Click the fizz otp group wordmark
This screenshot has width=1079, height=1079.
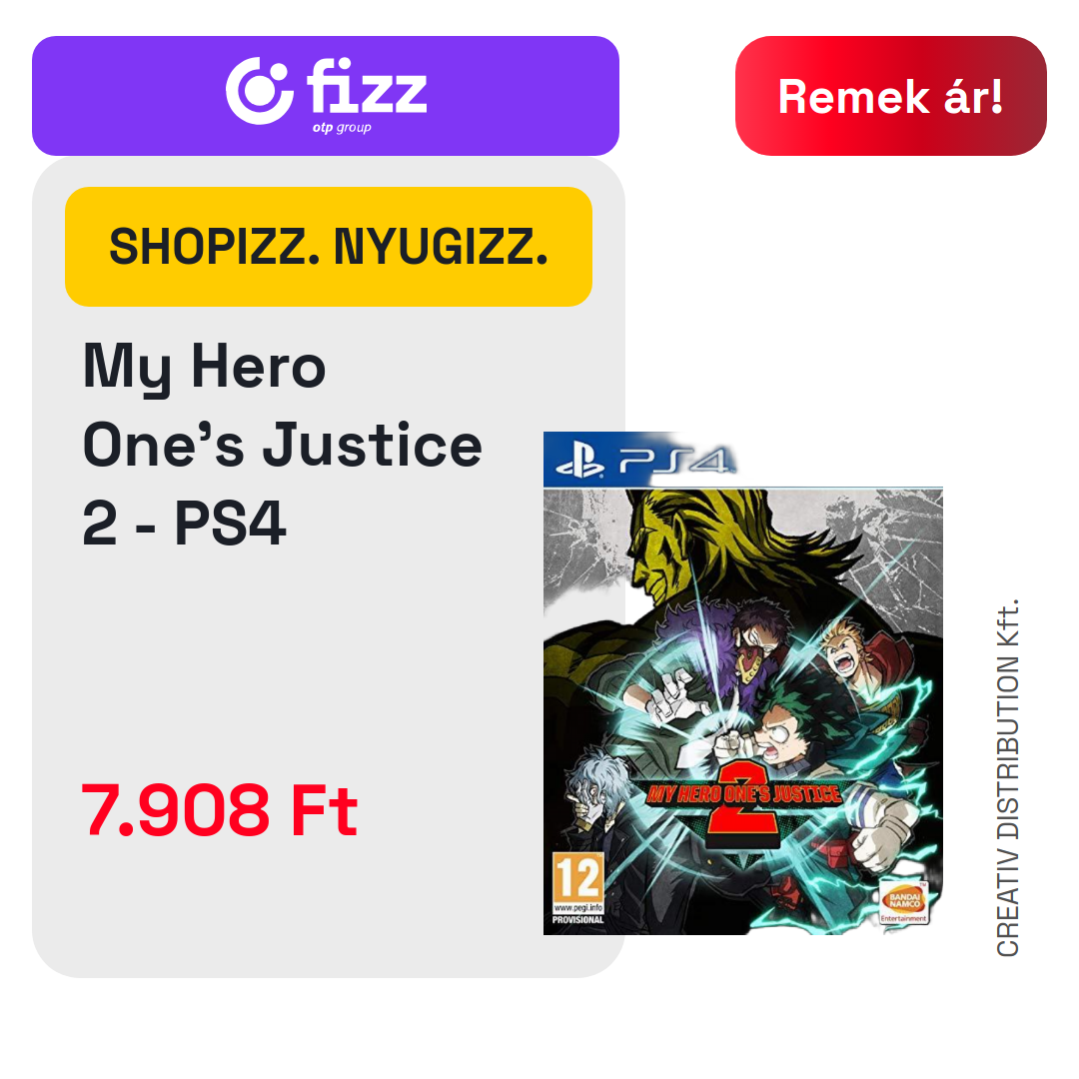367,94
